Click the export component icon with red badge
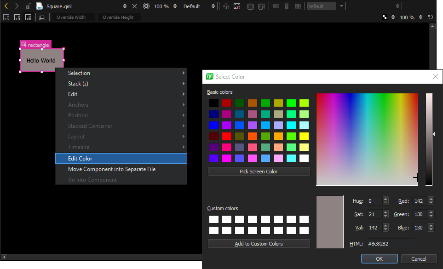 (237, 6)
